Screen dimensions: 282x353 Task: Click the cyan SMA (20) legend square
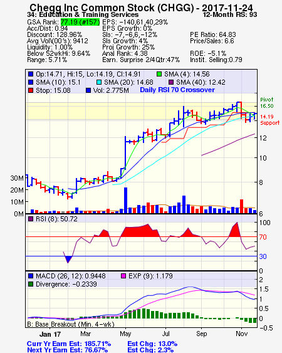(x=99, y=82)
